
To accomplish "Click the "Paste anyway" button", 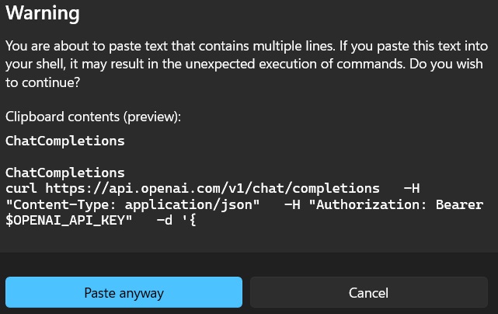I will pyautogui.click(x=124, y=293).
